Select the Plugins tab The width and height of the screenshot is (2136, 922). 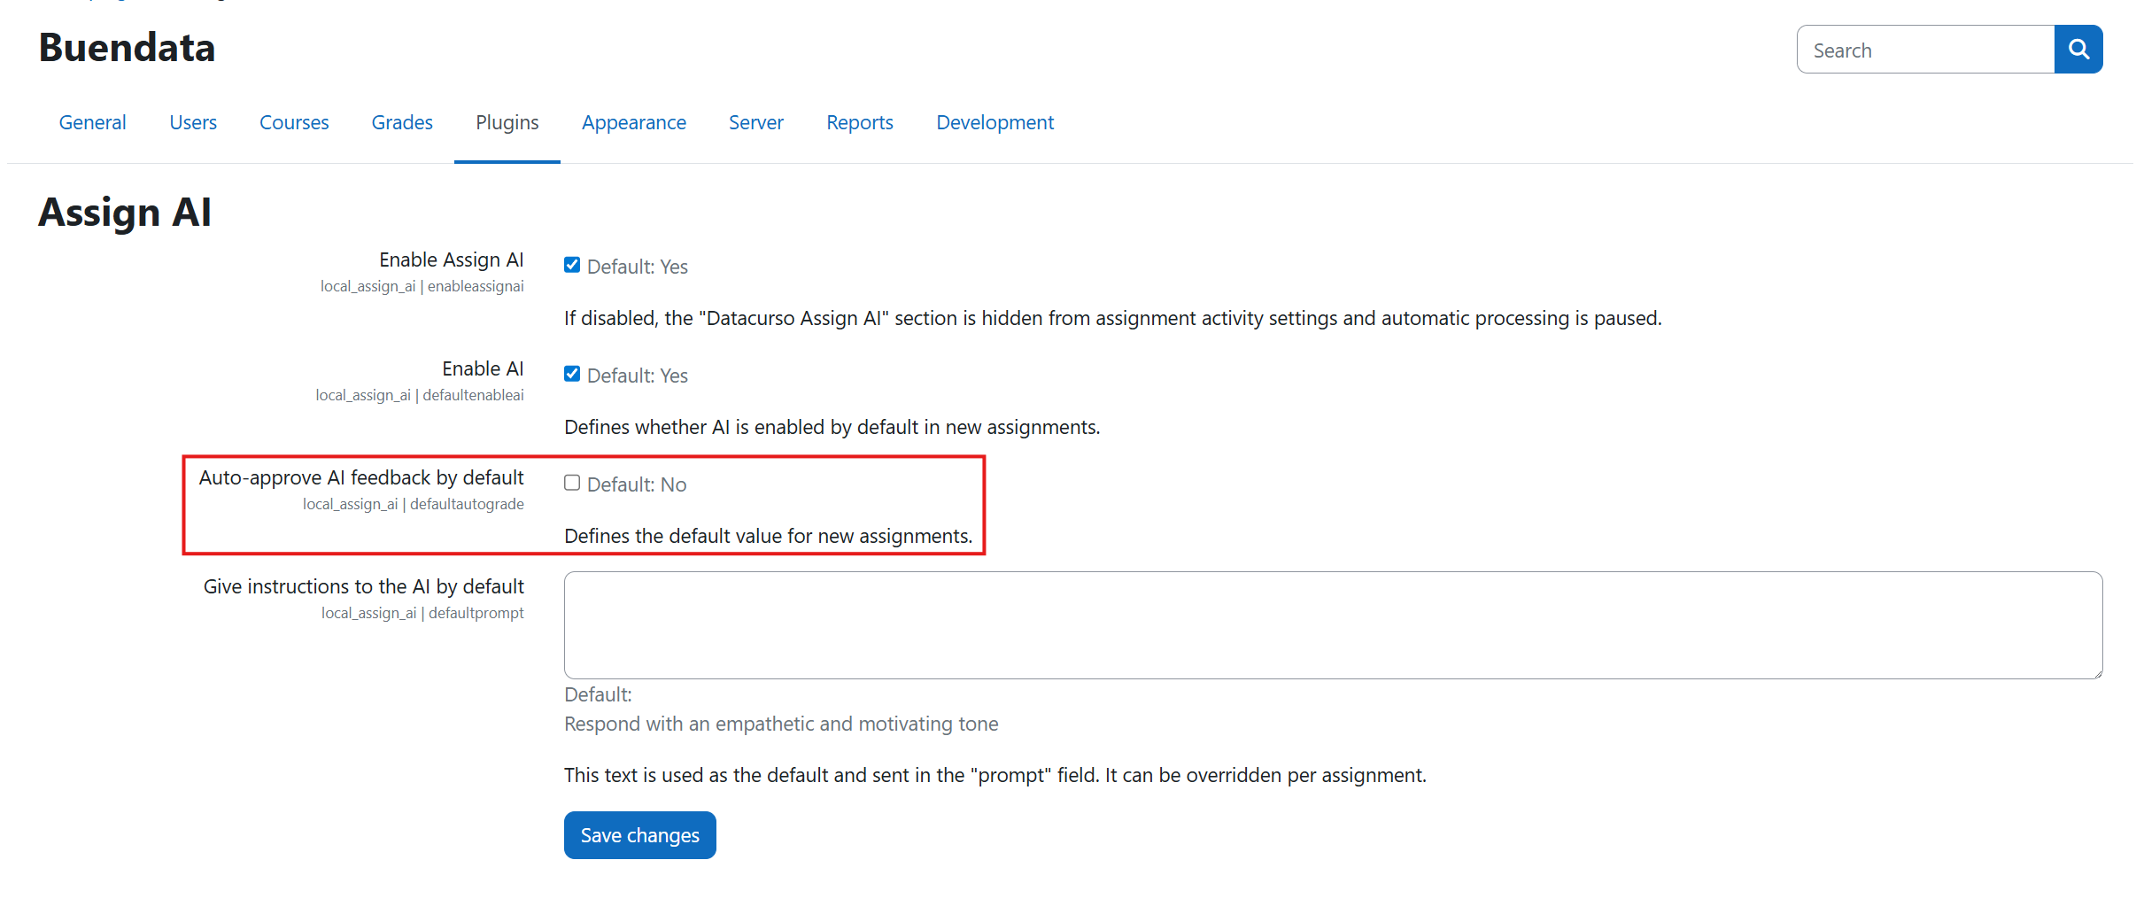(x=507, y=122)
